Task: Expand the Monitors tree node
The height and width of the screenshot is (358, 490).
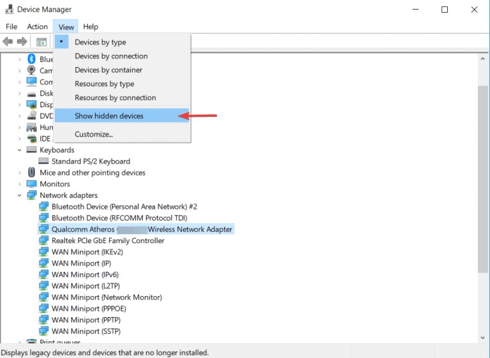Action: (x=20, y=184)
